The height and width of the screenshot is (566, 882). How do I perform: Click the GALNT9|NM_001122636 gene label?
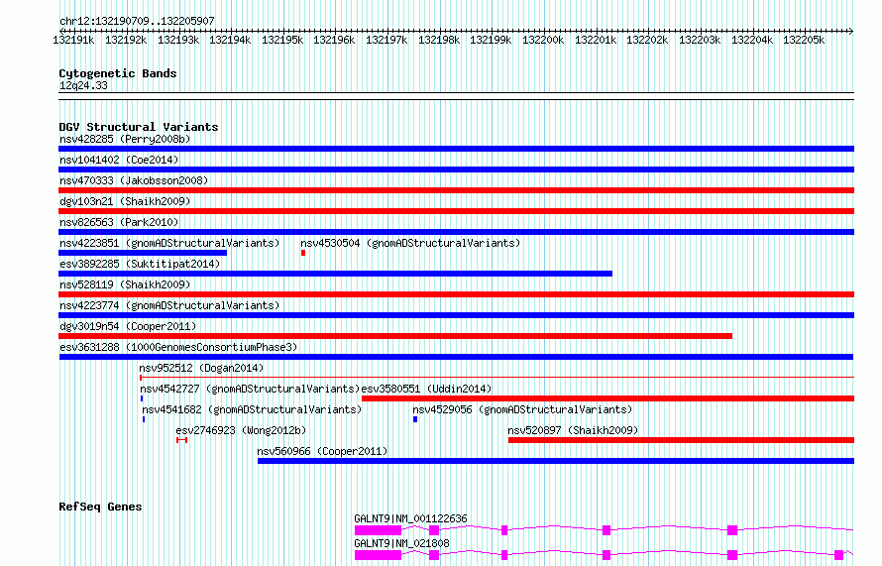point(410,518)
